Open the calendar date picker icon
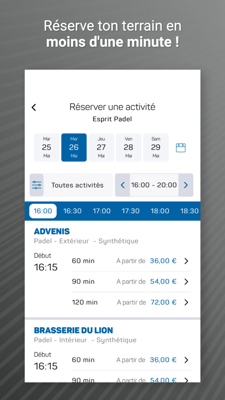 click(x=181, y=148)
